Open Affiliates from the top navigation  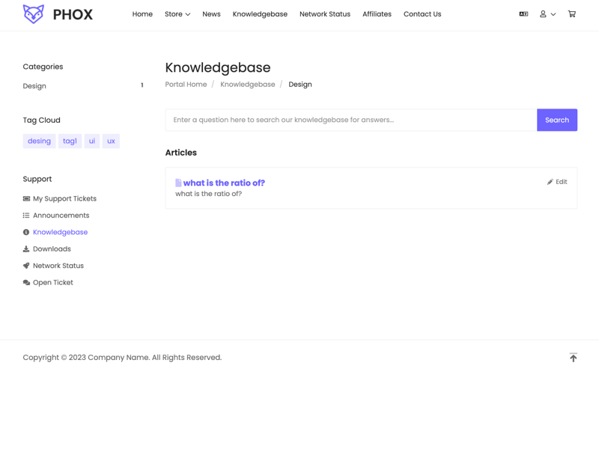click(377, 14)
